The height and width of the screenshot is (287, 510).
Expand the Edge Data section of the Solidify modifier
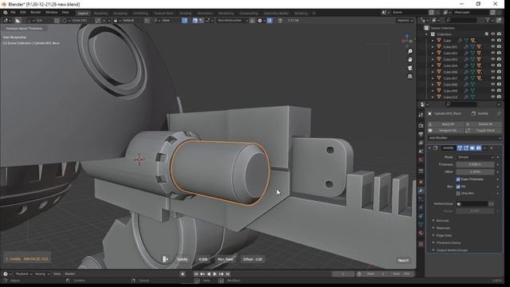443,236
